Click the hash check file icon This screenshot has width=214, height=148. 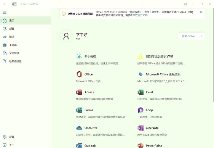point(4,61)
